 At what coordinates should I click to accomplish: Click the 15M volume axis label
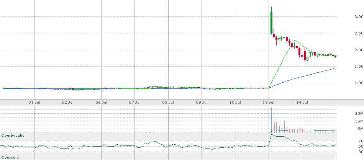coord(359,121)
